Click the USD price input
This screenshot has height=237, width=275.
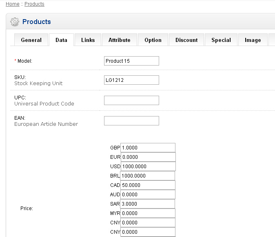(148, 167)
